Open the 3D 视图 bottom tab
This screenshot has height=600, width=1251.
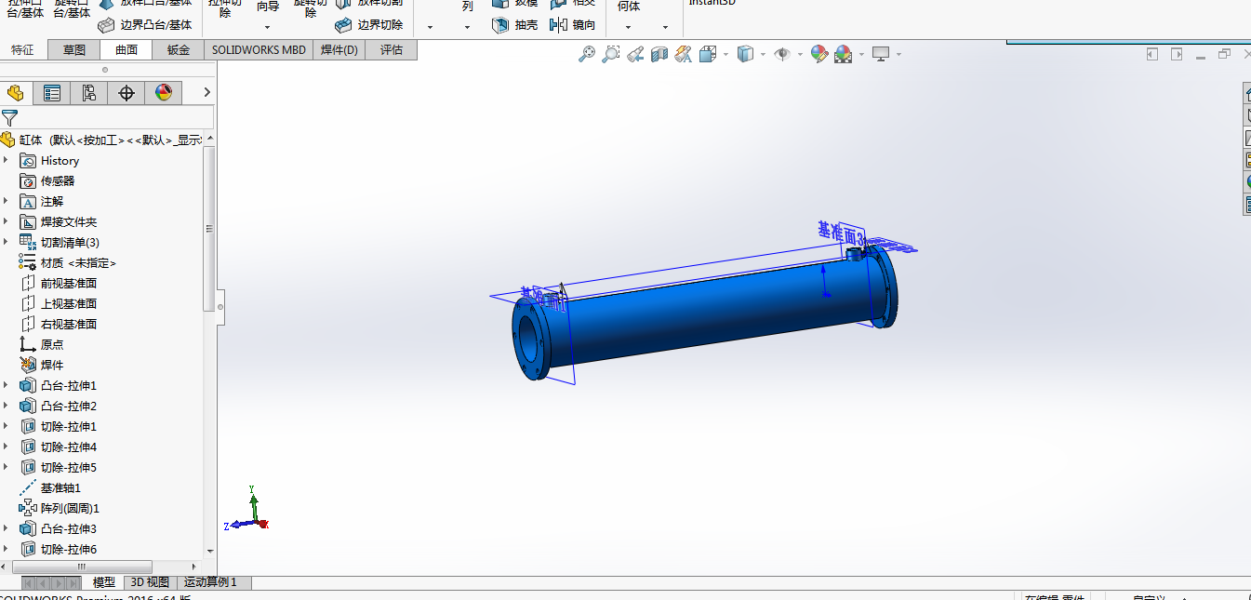[150, 582]
